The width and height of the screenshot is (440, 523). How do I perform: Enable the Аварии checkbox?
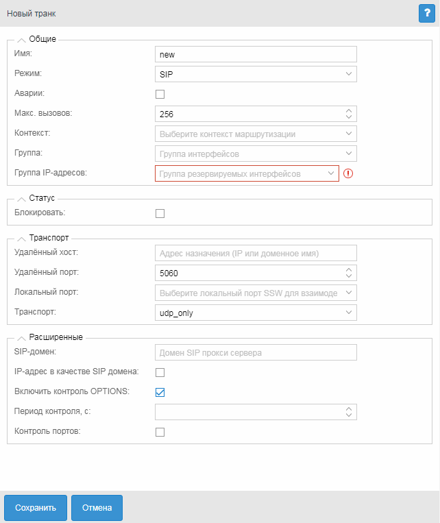160,94
